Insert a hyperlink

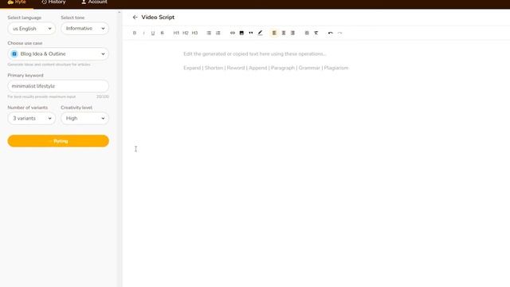coord(232,33)
